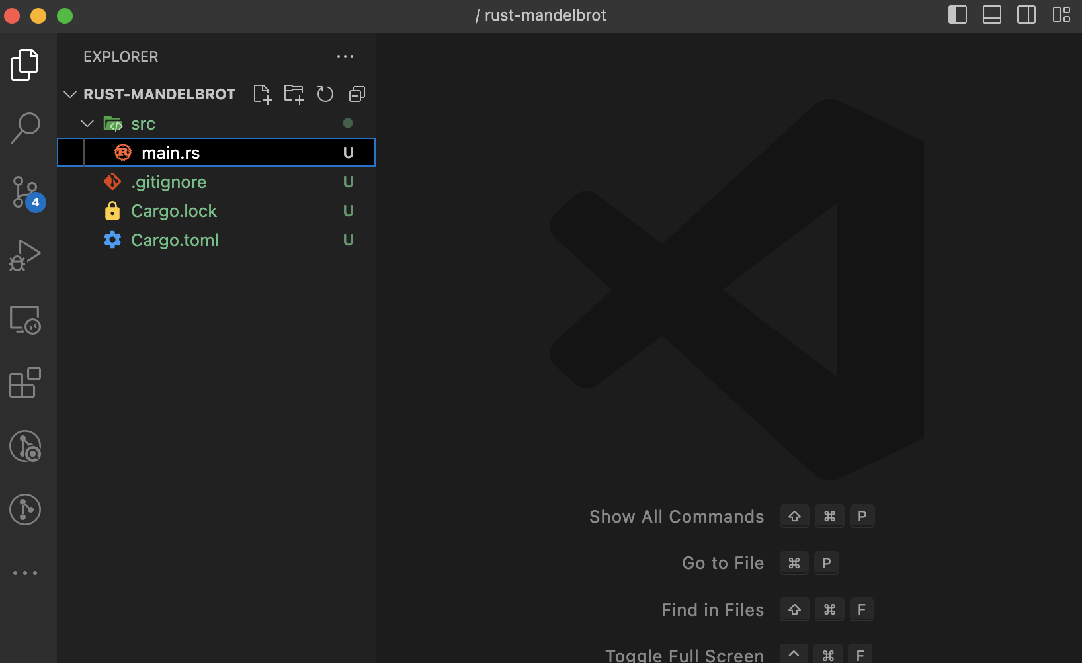Open Explorer views and more actions menu
This screenshot has width=1082, height=663.
tap(345, 56)
